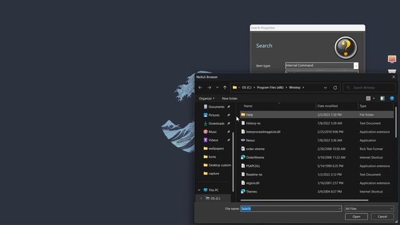The width and height of the screenshot is (400, 225).
Task: Open the Desktop custom folder shortcut
Action: [219, 165]
